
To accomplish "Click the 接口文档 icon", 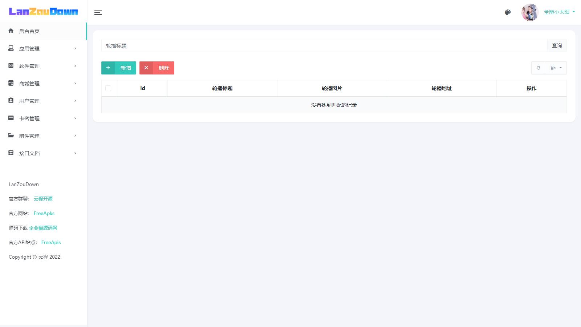I will pos(11,153).
